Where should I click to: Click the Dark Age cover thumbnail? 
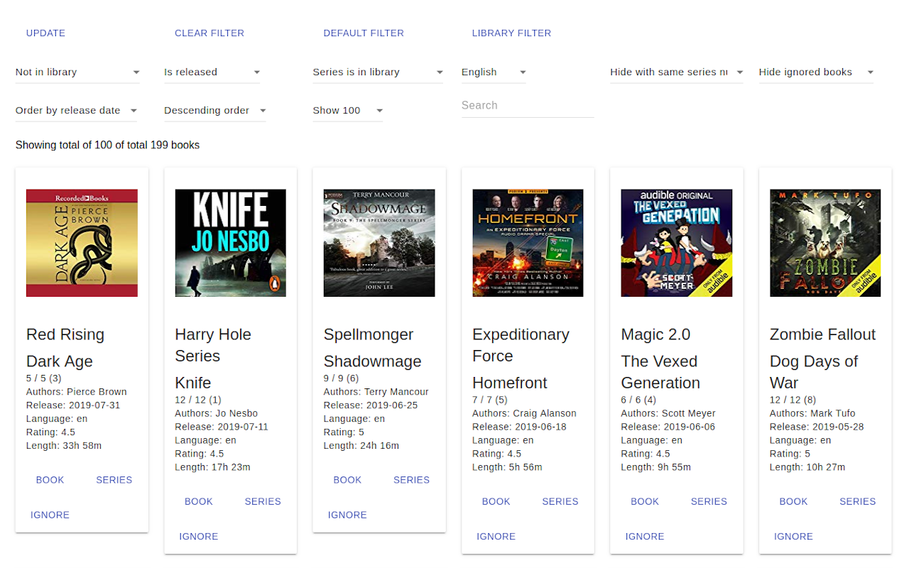(82, 243)
